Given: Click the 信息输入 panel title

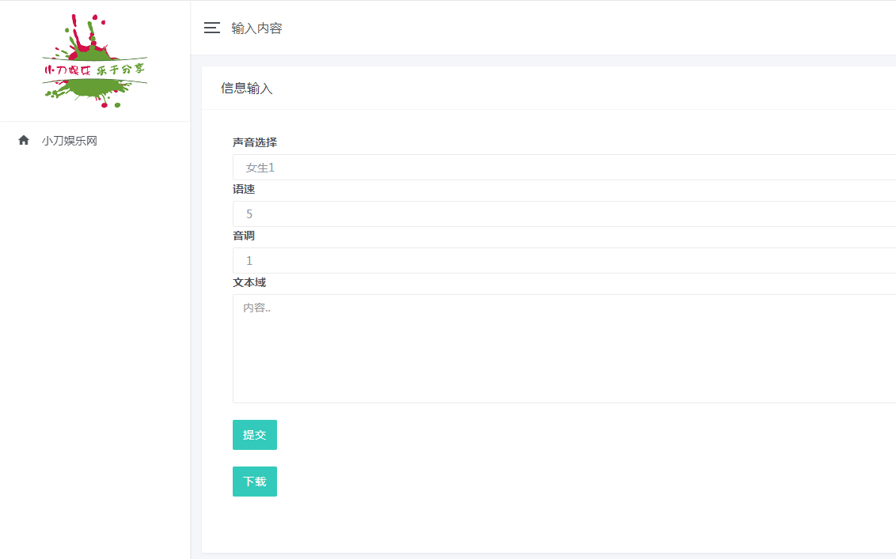Looking at the screenshot, I should pyautogui.click(x=246, y=88).
